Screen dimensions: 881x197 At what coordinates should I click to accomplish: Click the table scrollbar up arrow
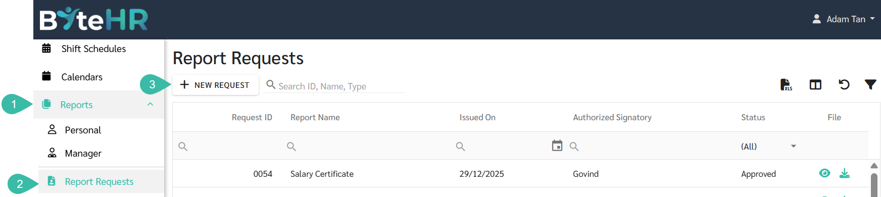coord(874,166)
